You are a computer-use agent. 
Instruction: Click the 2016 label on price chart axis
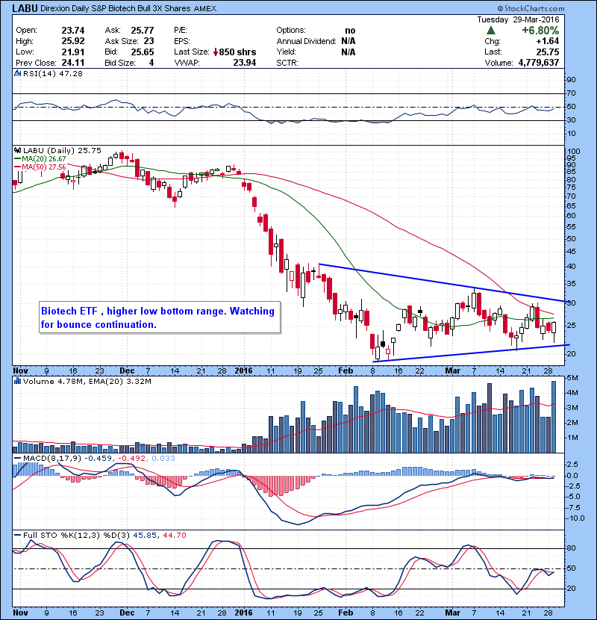[243, 371]
